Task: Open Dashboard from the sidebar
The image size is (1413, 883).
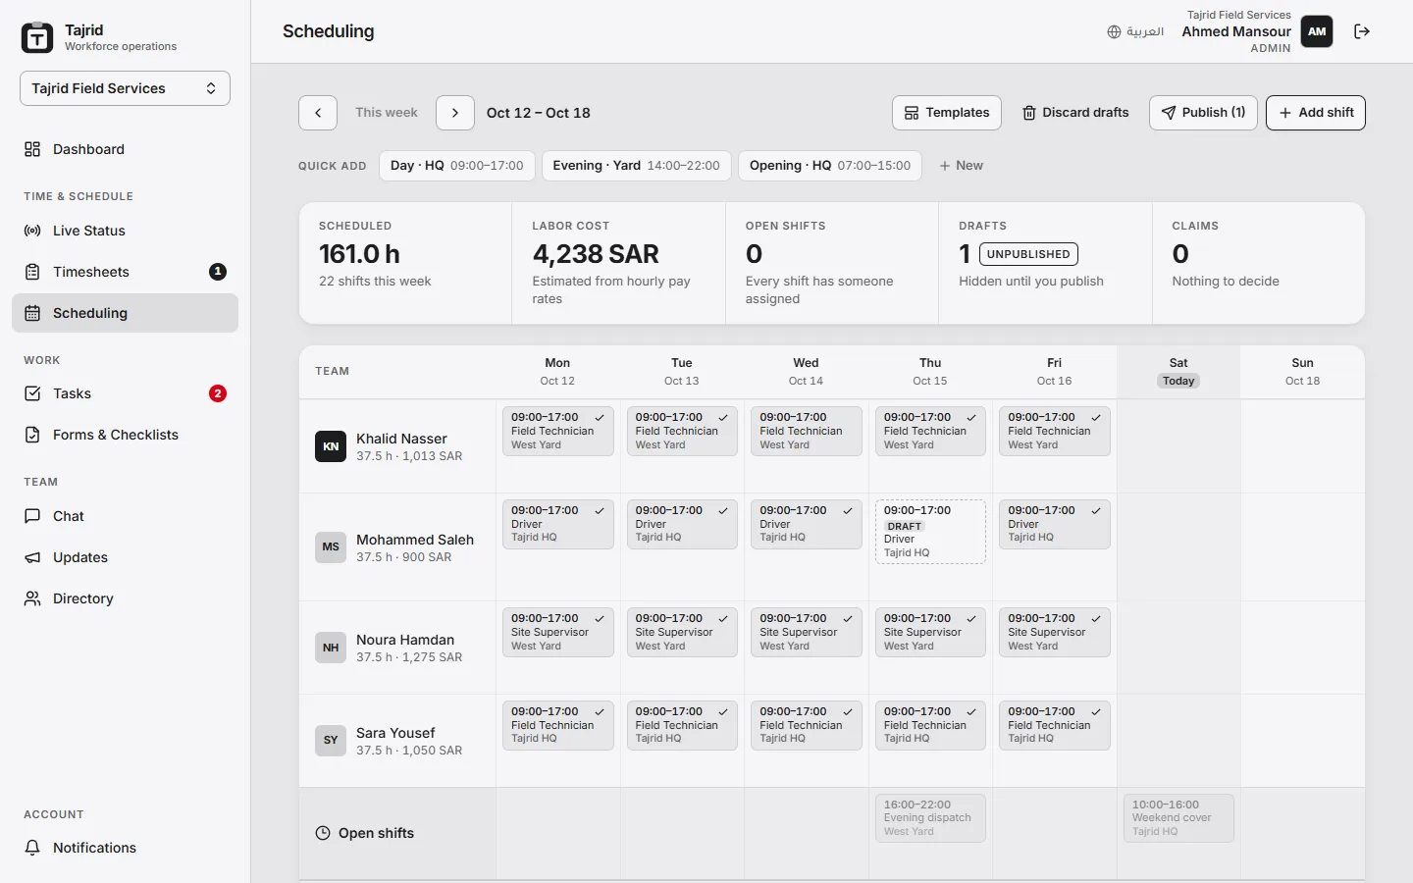Action: (125, 149)
